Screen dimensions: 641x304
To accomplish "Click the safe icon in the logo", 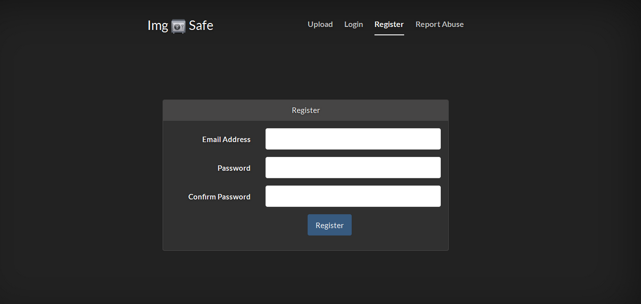I will pyautogui.click(x=178, y=26).
